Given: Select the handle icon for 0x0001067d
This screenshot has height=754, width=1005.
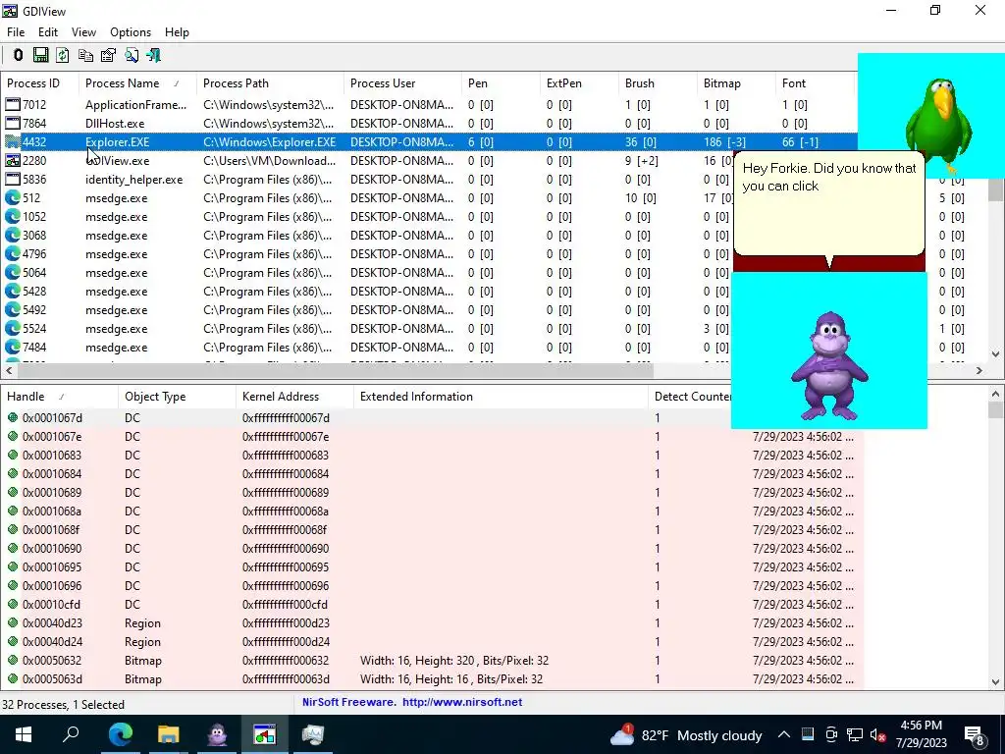Looking at the screenshot, I should coord(12,418).
